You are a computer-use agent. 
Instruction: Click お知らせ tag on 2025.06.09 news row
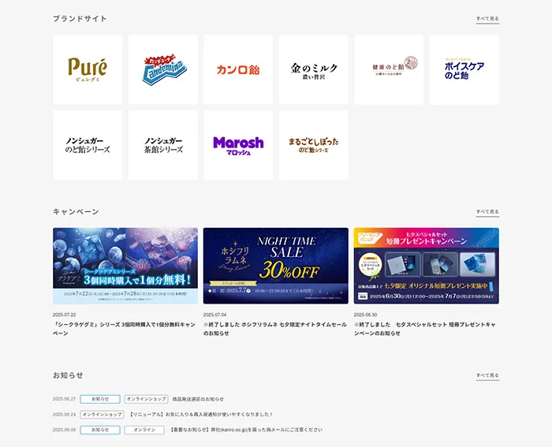[x=100, y=430]
